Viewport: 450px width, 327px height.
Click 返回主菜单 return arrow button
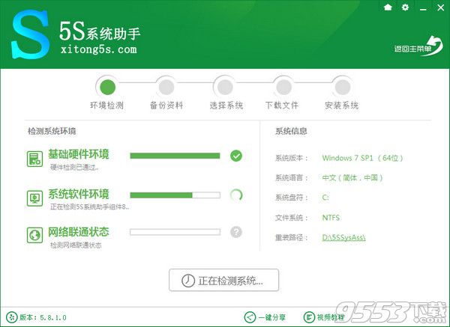coord(418,46)
